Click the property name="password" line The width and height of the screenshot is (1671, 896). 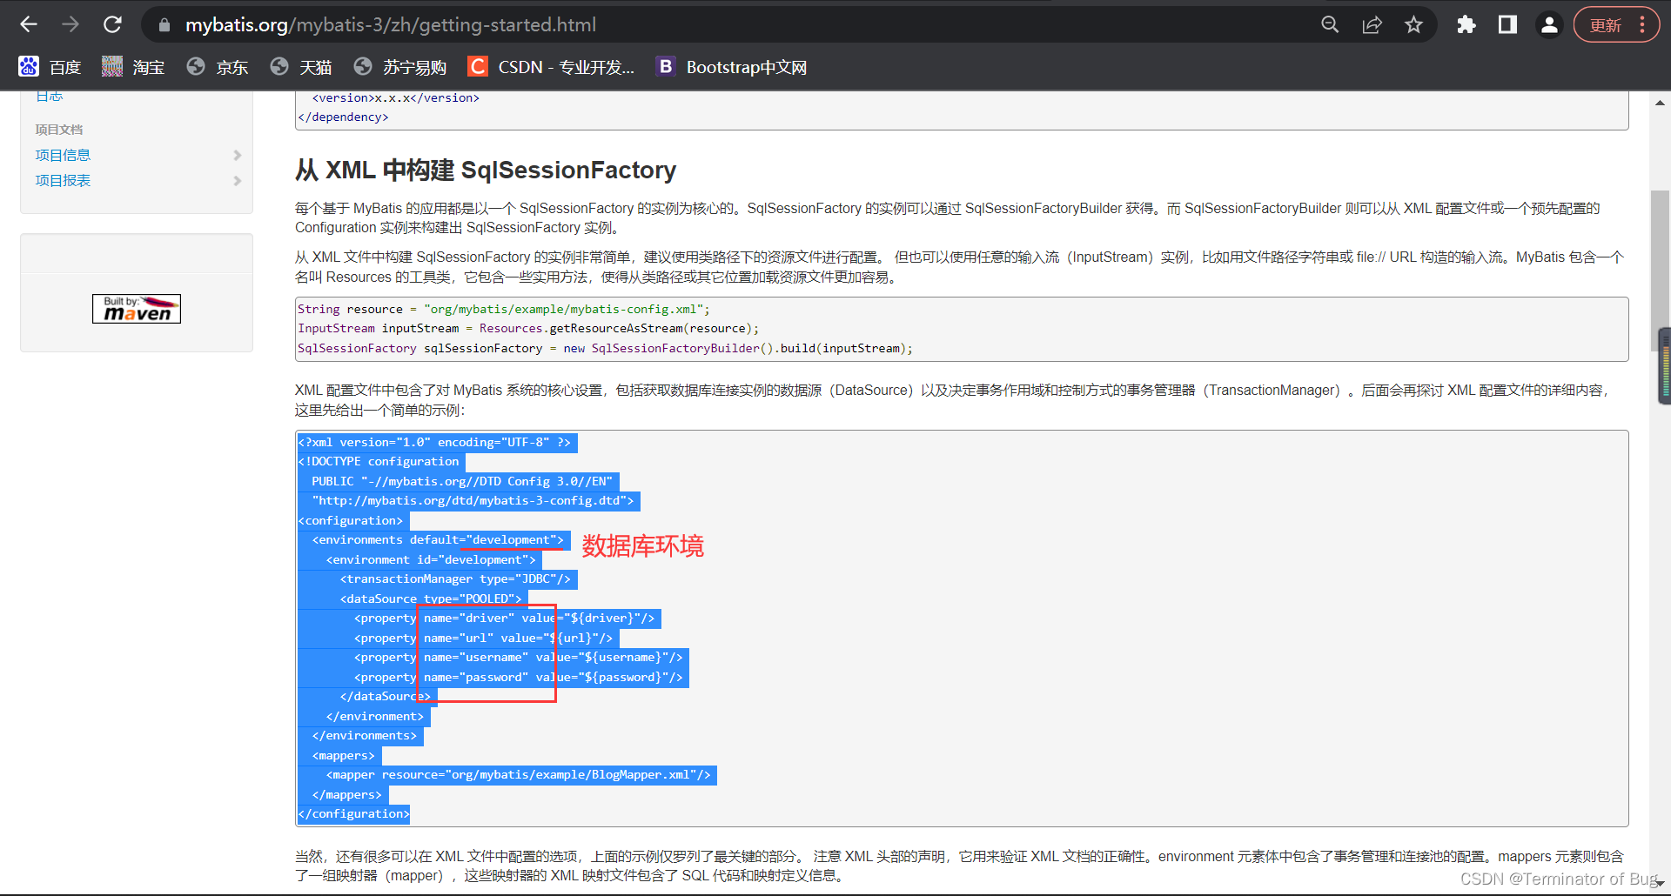click(x=518, y=677)
